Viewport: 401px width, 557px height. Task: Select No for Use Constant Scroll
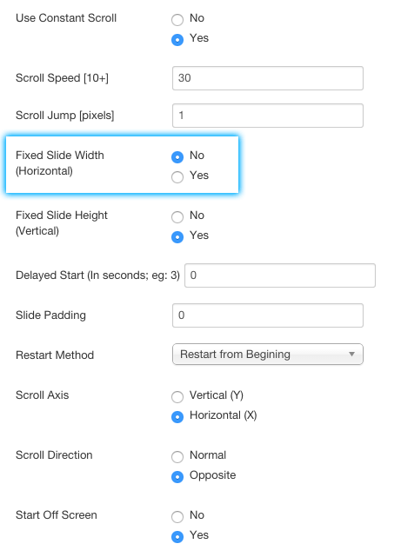point(177,19)
